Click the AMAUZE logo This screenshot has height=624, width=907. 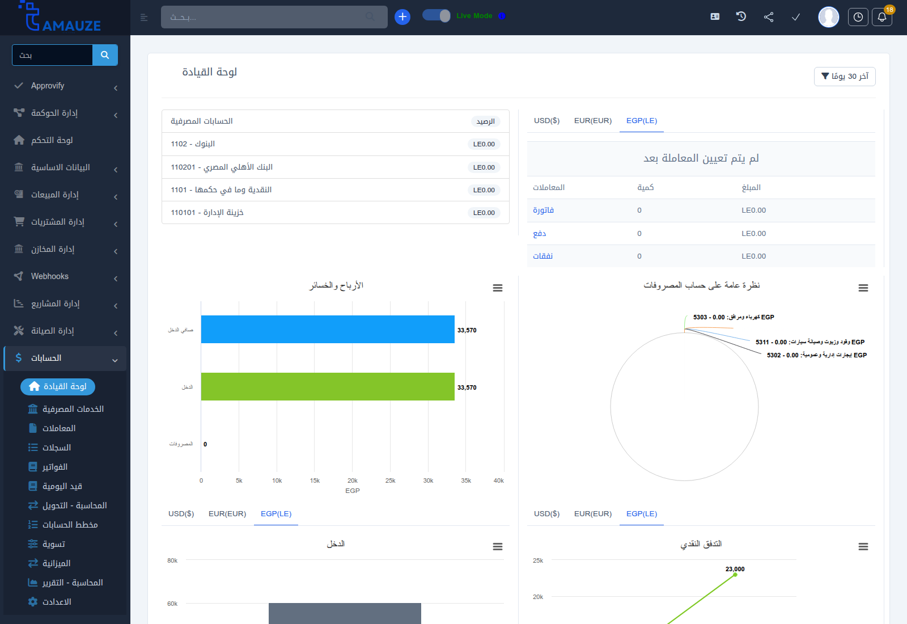[x=60, y=17]
